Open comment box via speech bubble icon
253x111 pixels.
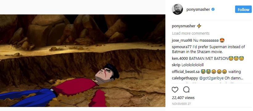pos(186,90)
